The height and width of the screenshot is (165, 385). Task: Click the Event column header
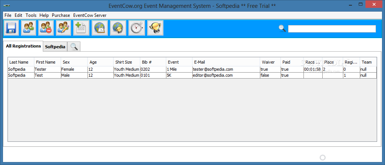[179, 62]
